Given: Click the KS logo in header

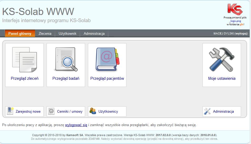Looking at the screenshot, I should 235,9.
